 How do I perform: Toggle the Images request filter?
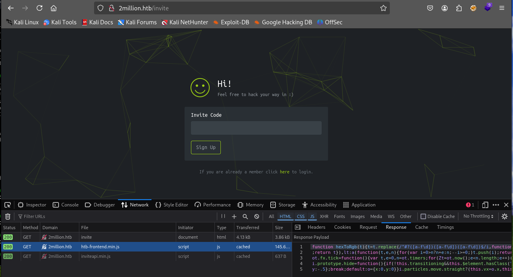tap(358, 216)
